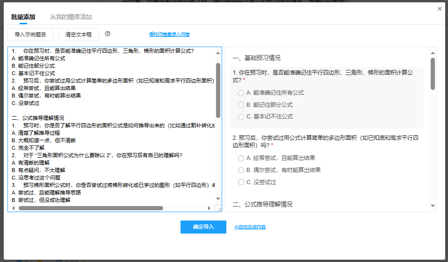Click the text editor vertical scrollbar thumb
This screenshot has height=262, width=448.
[x=218, y=90]
